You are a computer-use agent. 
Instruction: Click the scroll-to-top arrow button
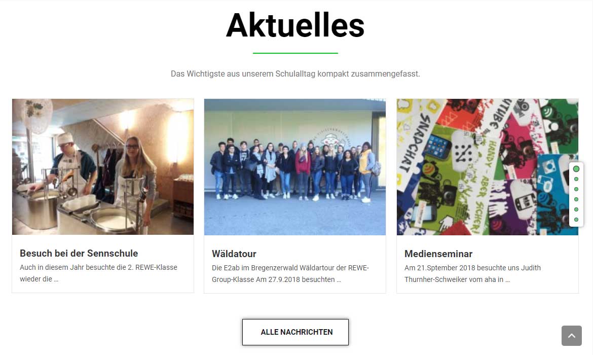[571, 335]
